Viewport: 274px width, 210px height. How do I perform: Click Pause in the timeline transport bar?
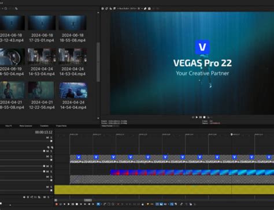(73, 204)
